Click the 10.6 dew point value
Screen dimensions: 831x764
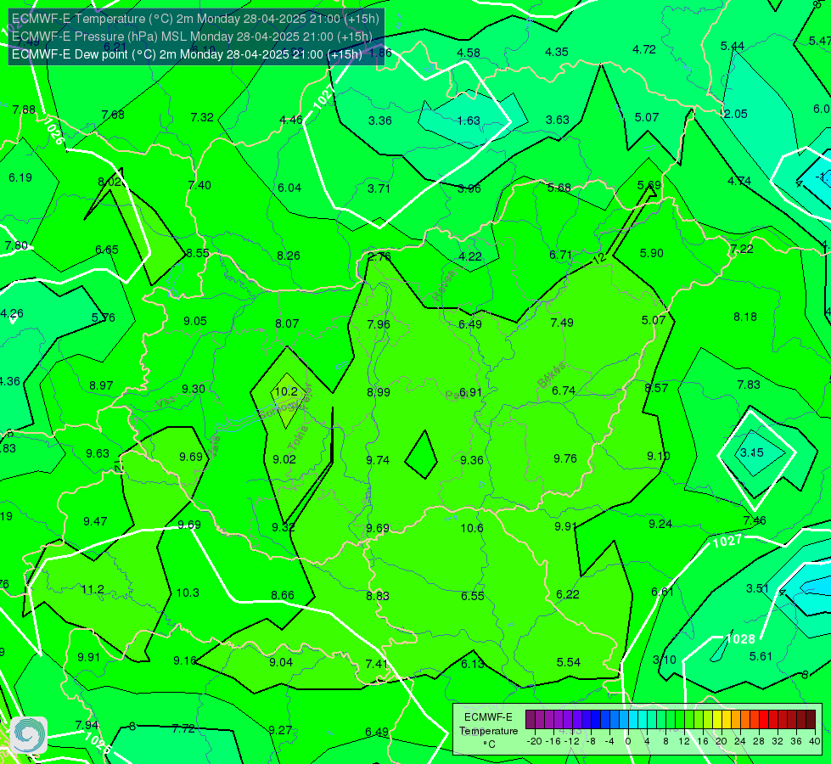pyautogui.click(x=472, y=528)
